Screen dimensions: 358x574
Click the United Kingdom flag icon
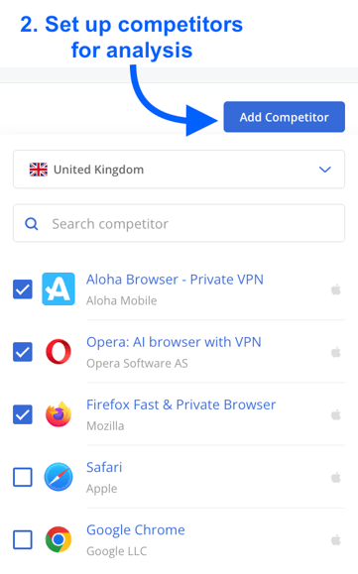[39, 170]
